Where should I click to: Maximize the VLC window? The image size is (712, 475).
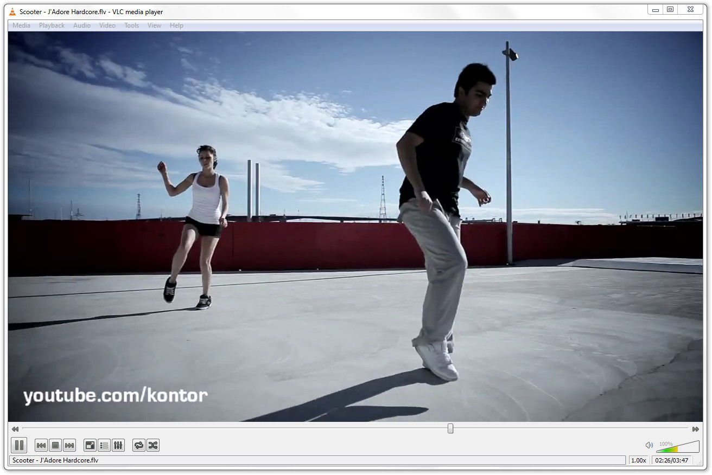[x=670, y=9]
